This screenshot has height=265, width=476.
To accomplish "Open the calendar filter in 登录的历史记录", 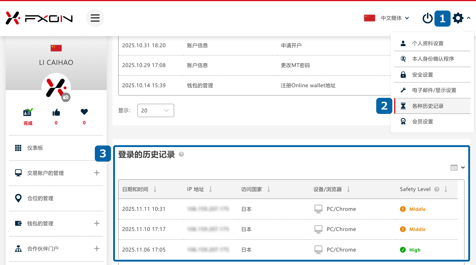I will tap(454, 167).
